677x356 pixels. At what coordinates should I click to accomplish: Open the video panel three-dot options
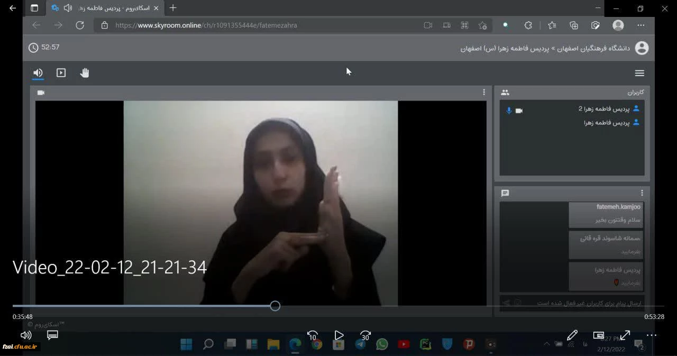click(x=483, y=92)
